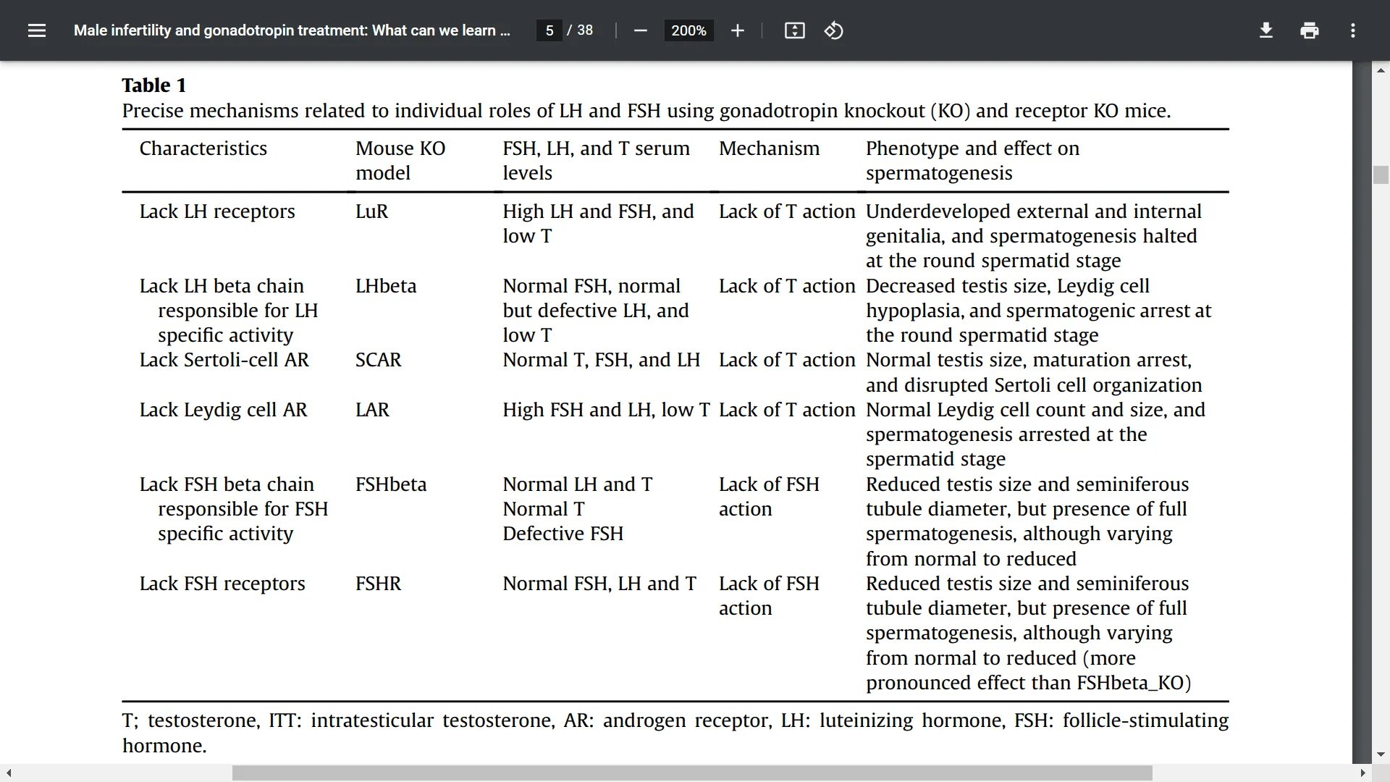
Task: Click the 'Lack FSH receptors' cell
Action: click(x=222, y=584)
